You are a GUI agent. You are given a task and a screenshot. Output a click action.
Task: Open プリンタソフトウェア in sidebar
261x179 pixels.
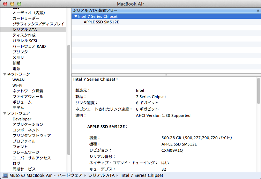click(x=32, y=136)
